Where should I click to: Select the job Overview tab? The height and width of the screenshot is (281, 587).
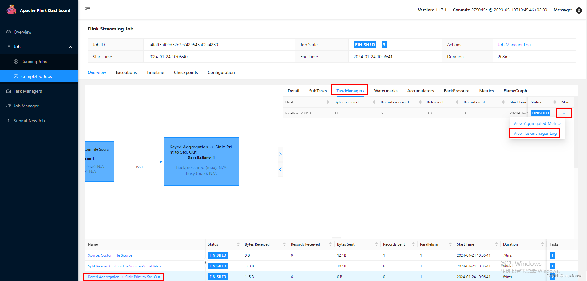click(x=97, y=72)
